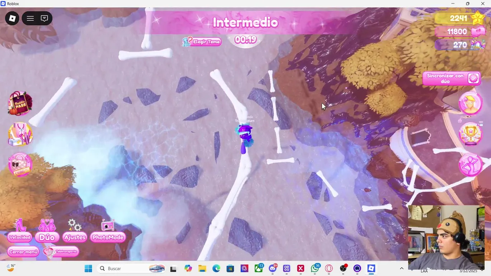Viewport: 491px width, 276px height.
Task: Open the Windows Start button
Action: click(88, 268)
